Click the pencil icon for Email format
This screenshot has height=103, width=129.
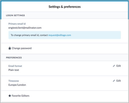(x=114, y=66)
